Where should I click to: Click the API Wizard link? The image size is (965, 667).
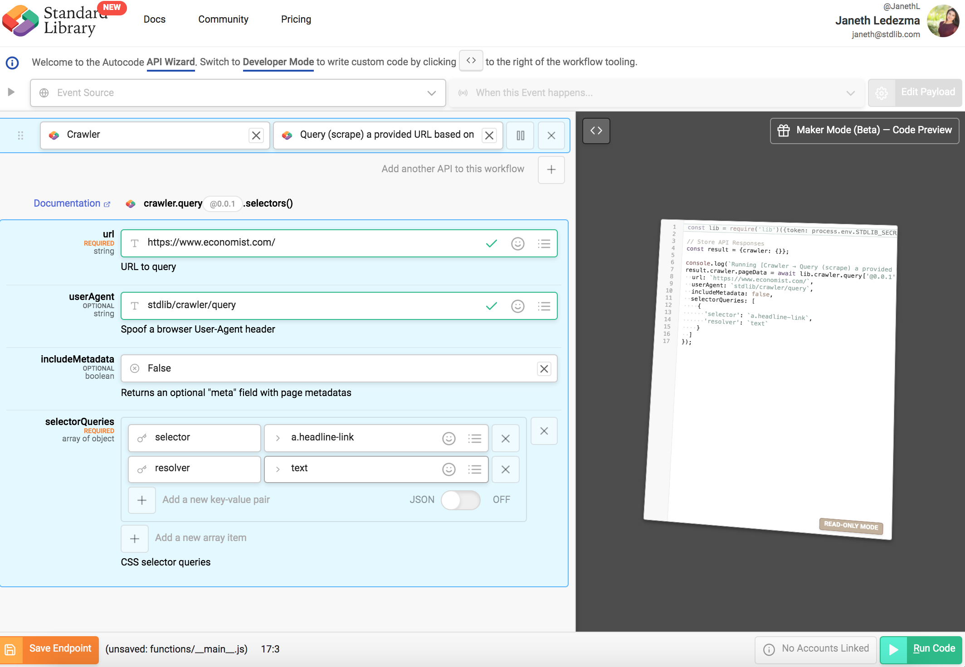pos(171,62)
